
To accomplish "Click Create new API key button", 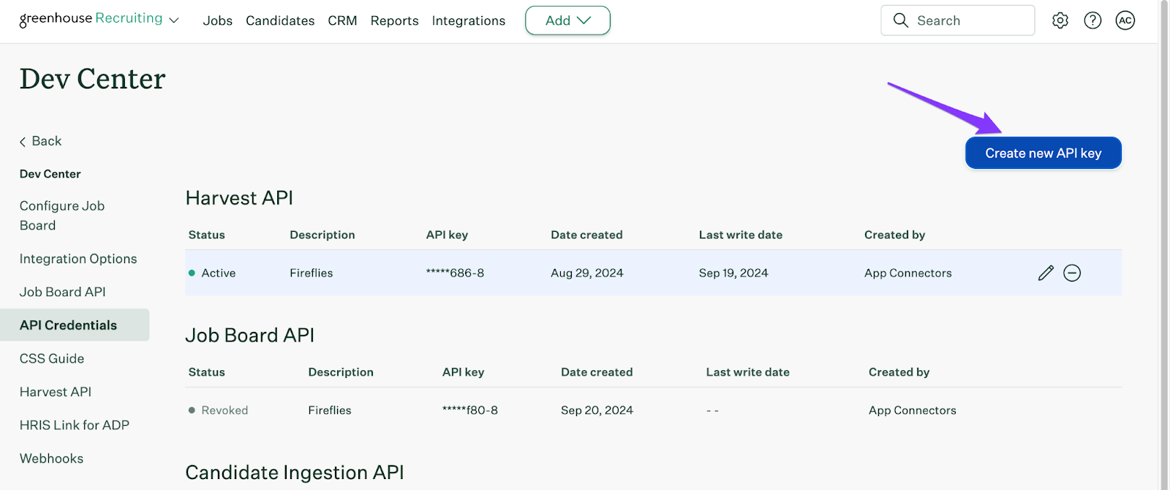I will pos(1043,153).
